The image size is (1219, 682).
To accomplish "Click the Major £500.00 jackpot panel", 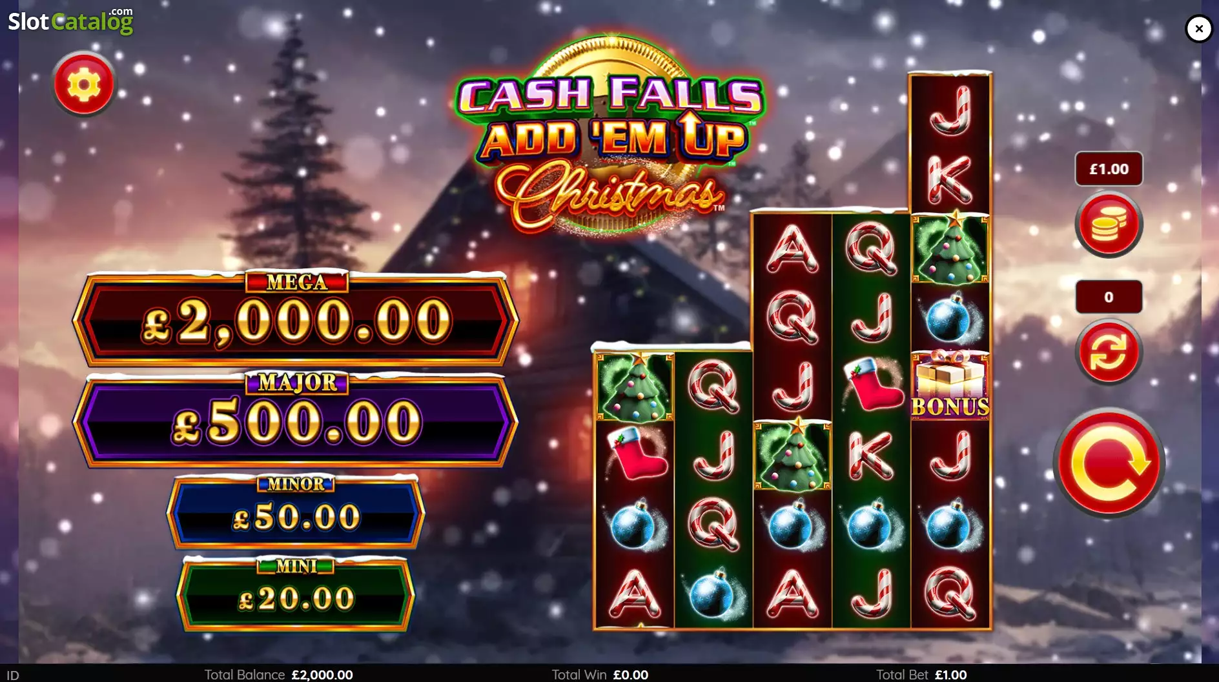I will 295,419.
